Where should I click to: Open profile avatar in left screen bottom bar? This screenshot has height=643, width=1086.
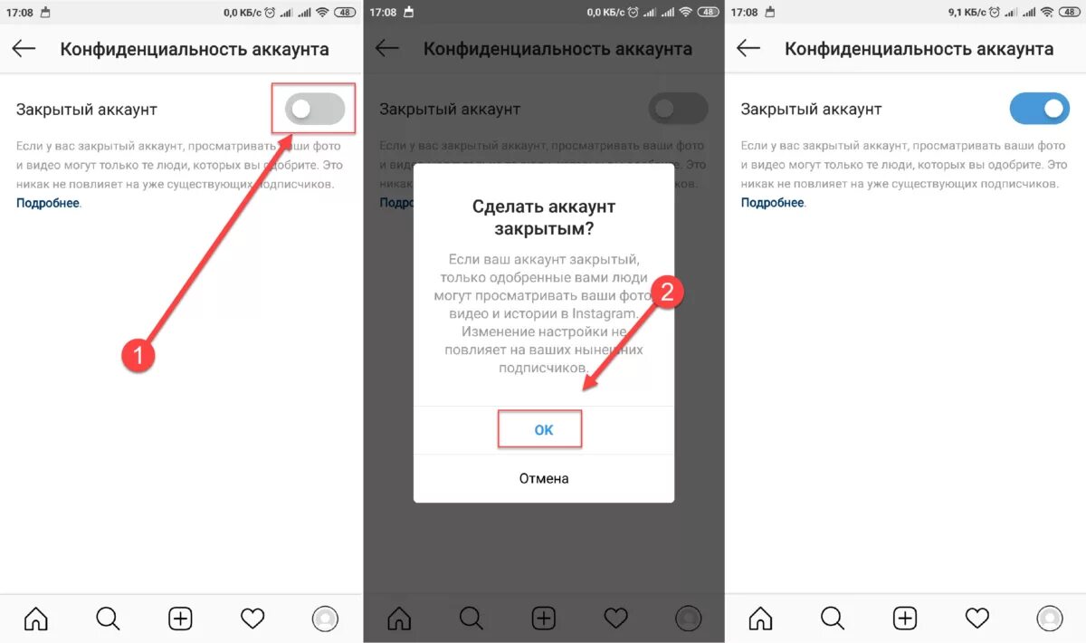[325, 619]
